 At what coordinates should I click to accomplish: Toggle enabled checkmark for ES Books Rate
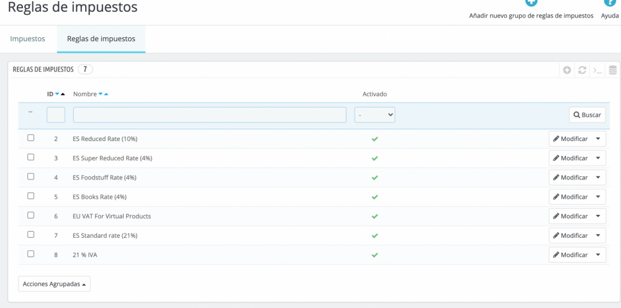coord(374,197)
